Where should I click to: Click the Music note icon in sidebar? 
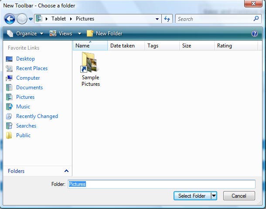9,107
